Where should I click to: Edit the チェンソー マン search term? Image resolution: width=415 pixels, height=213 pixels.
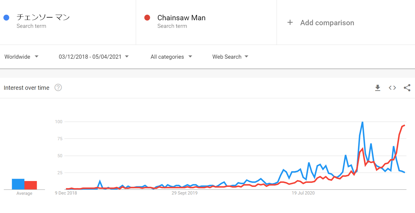click(x=43, y=18)
